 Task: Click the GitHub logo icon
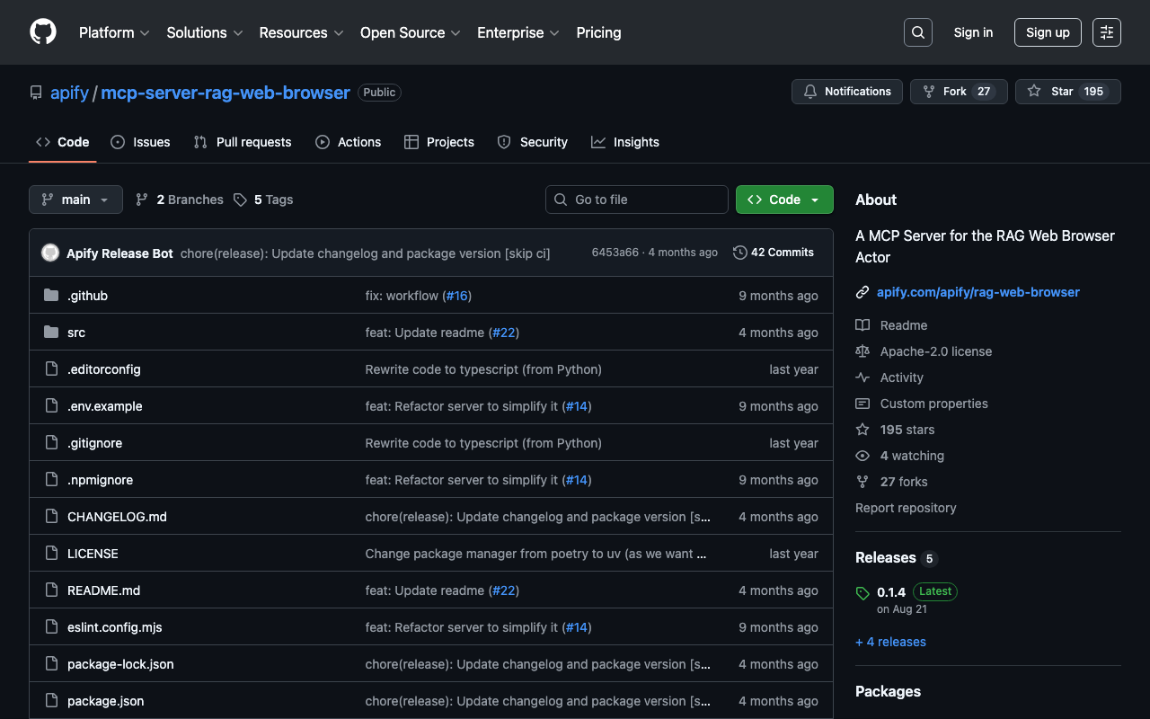point(43,32)
